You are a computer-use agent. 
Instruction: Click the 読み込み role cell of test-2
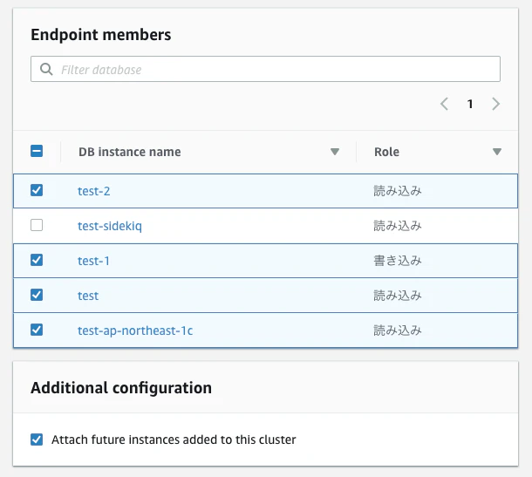point(398,191)
